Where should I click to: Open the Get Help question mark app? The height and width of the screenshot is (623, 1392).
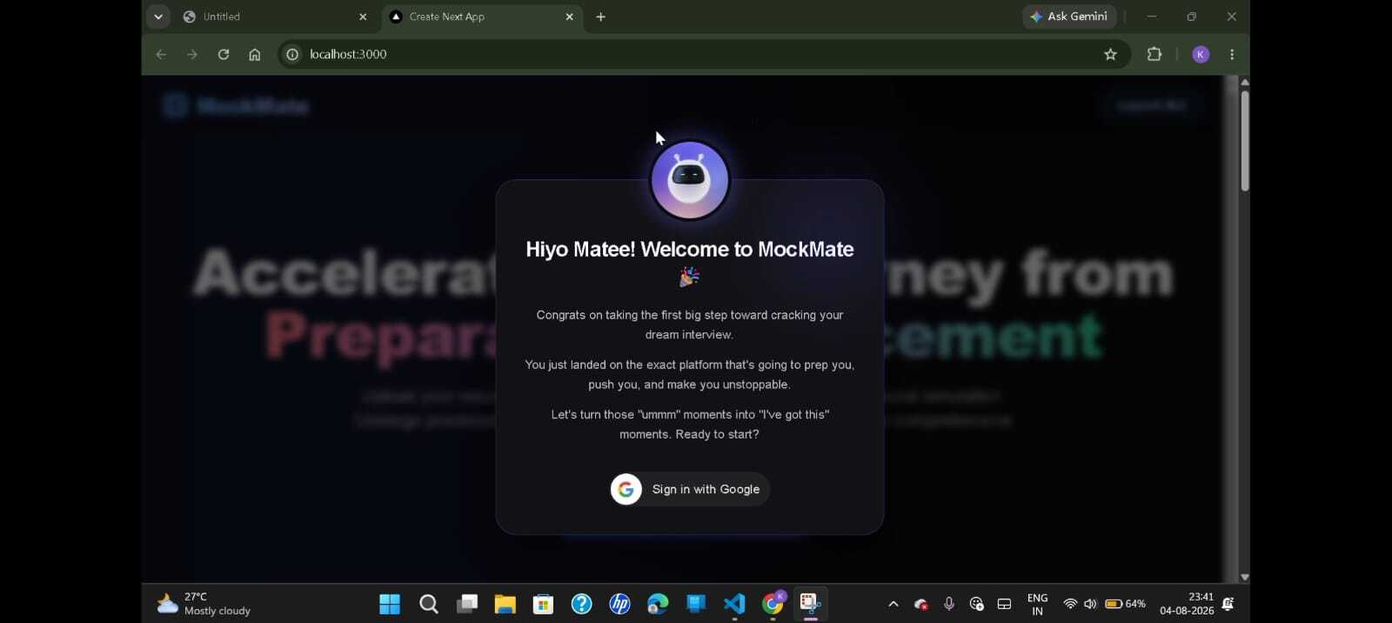click(x=582, y=604)
